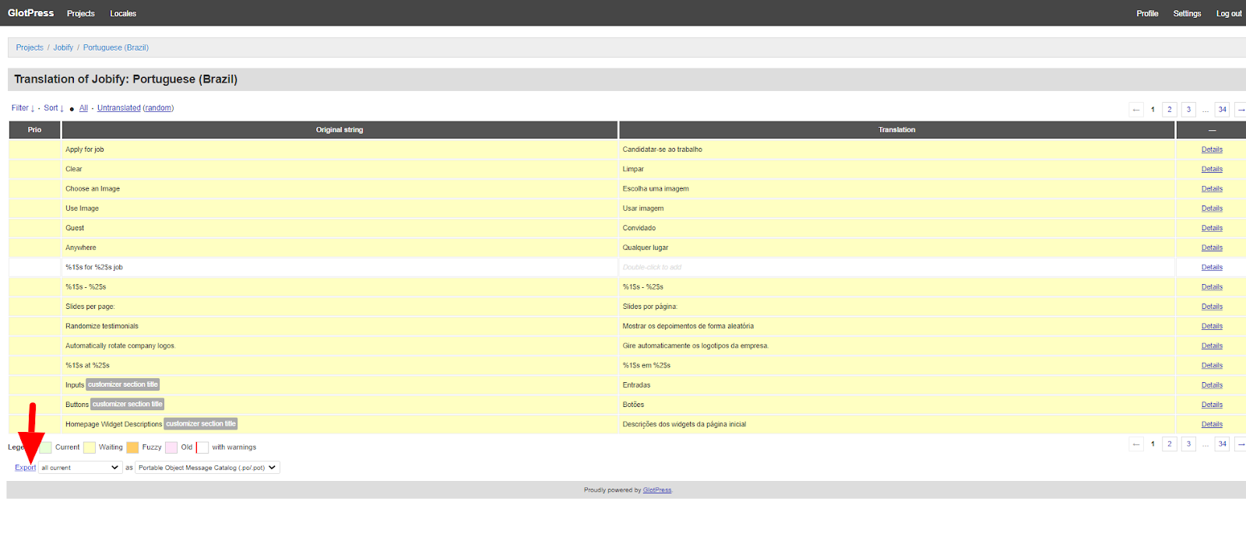The image size is (1246, 551).
Task: Open the Locales menu in top bar
Action: (x=123, y=13)
